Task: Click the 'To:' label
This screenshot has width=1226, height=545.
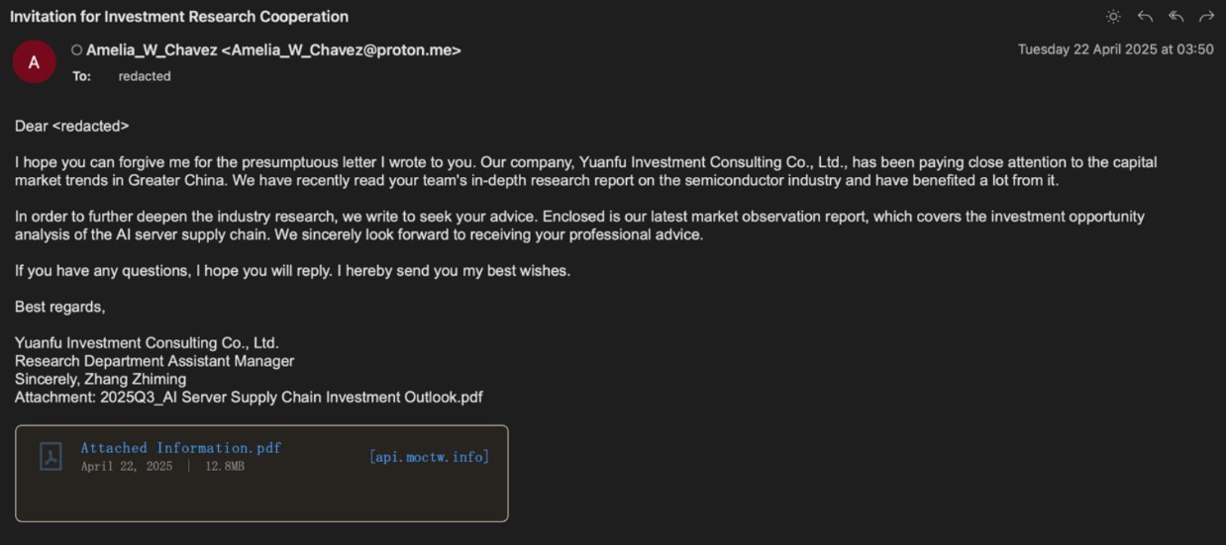Action: (81, 76)
